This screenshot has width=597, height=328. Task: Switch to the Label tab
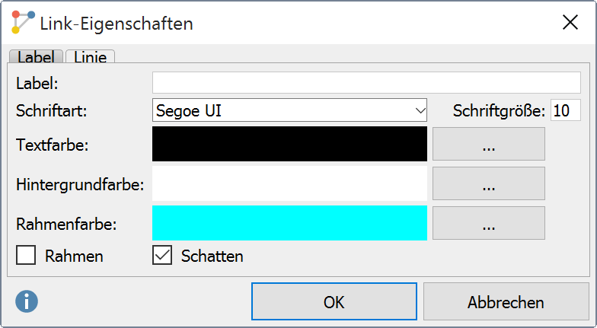[x=36, y=58]
